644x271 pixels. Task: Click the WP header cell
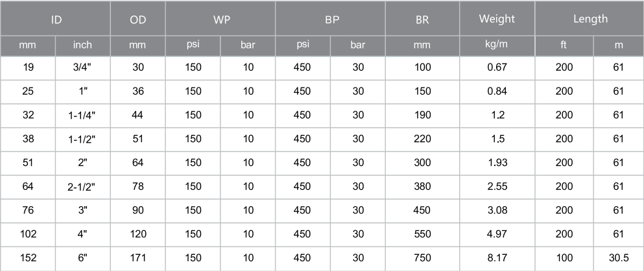click(221, 18)
